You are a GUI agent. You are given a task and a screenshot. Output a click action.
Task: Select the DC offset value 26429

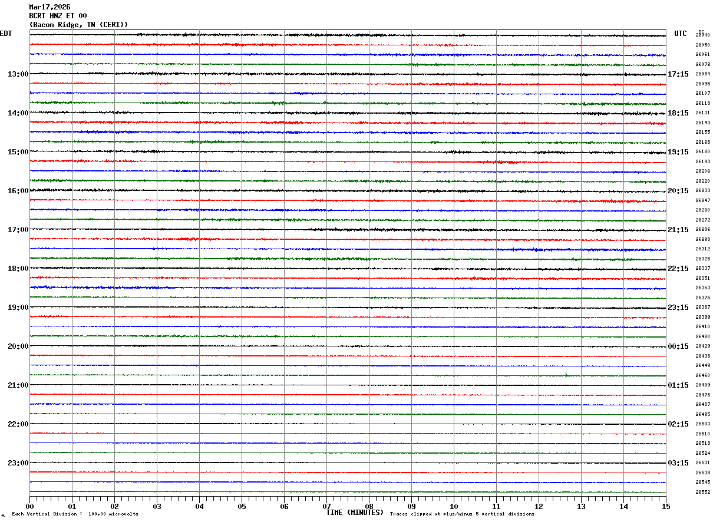coord(702,346)
